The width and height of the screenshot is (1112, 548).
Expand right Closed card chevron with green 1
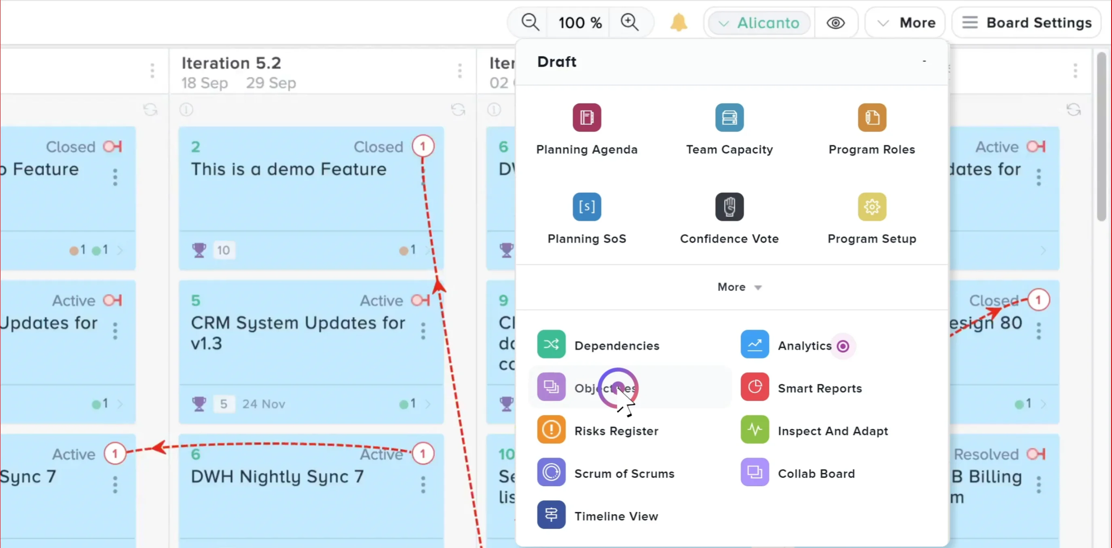click(x=1043, y=404)
